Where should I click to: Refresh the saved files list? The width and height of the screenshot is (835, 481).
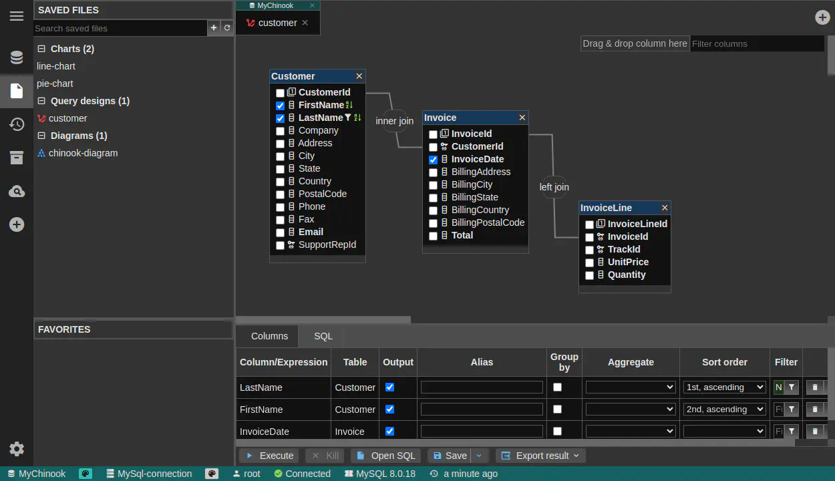tap(227, 28)
